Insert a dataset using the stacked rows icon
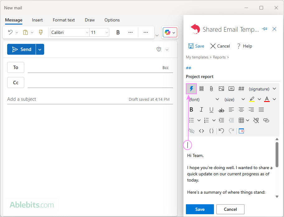This screenshot has height=217, width=284. point(201,89)
